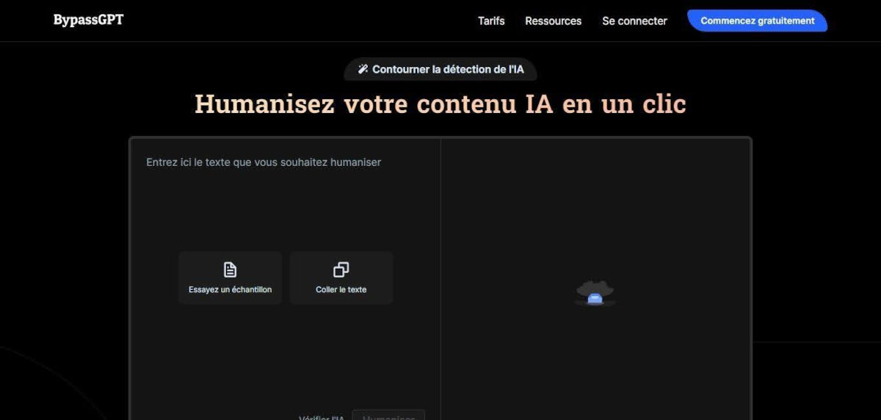881x420 pixels.
Task: Click the clipboard copy icon for Coller le texte
Action: (341, 269)
